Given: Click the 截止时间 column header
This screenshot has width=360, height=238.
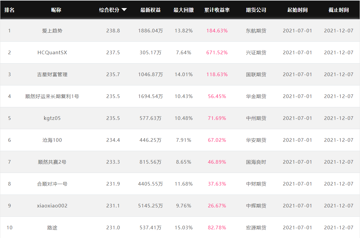Looking at the screenshot, I should pyautogui.click(x=339, y=10).
